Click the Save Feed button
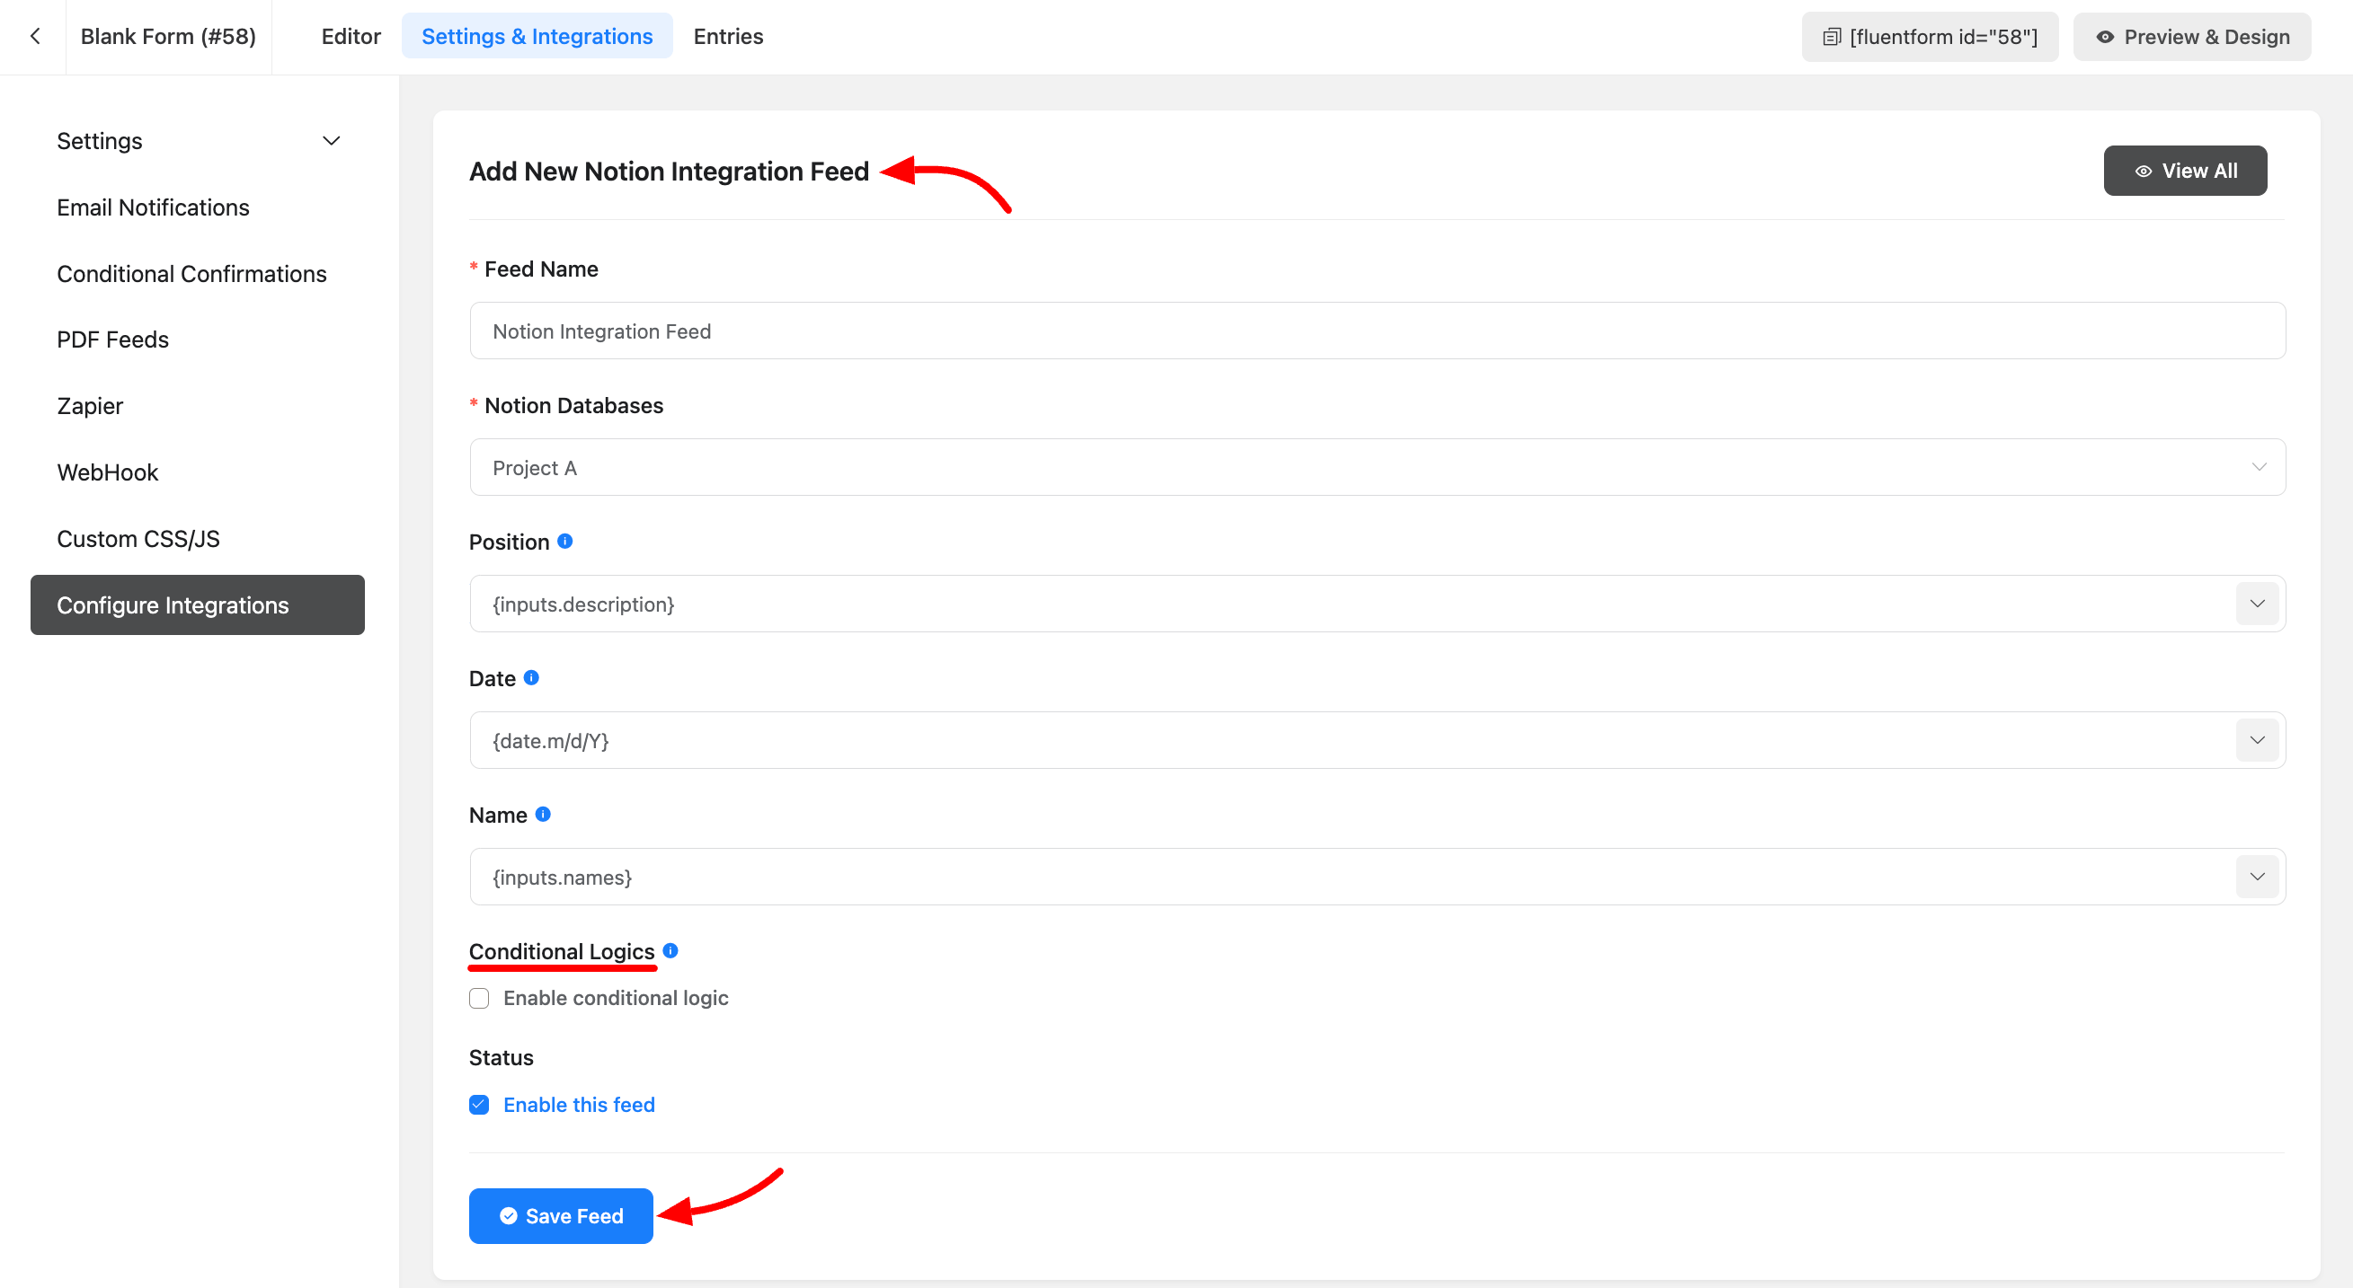This screenshot has height=1288, width=2353. click(560, 1216)
